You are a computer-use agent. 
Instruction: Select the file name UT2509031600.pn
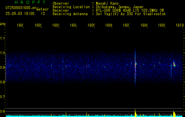coord(21,8)
